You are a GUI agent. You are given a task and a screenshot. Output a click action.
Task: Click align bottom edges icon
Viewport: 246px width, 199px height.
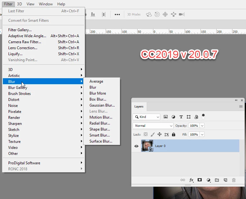coord(93,15)
